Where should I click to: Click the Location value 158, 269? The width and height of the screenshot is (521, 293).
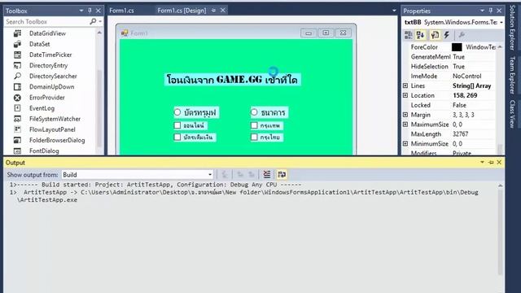click(x=465, y=95)
